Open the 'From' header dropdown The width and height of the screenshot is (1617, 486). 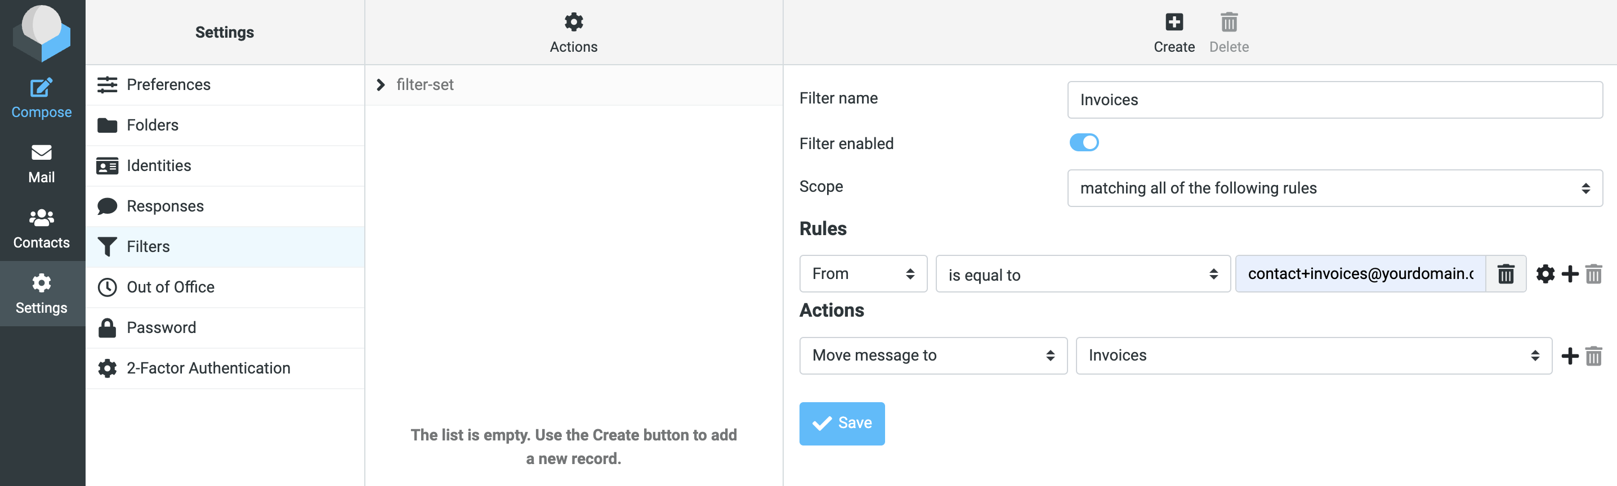pos(863,274)
